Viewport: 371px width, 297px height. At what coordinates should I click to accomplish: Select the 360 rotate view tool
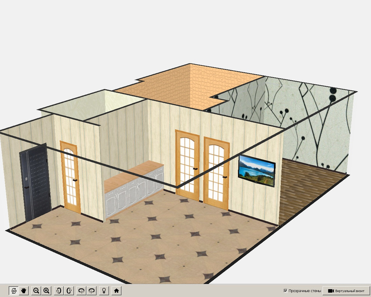[14, 291]
